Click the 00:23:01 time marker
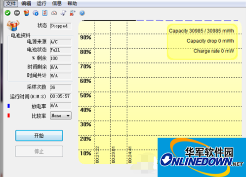The image size is (246, 177). [114, 155]
